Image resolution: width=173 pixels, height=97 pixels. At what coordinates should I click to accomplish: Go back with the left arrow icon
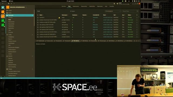click(x=11, y=4)
